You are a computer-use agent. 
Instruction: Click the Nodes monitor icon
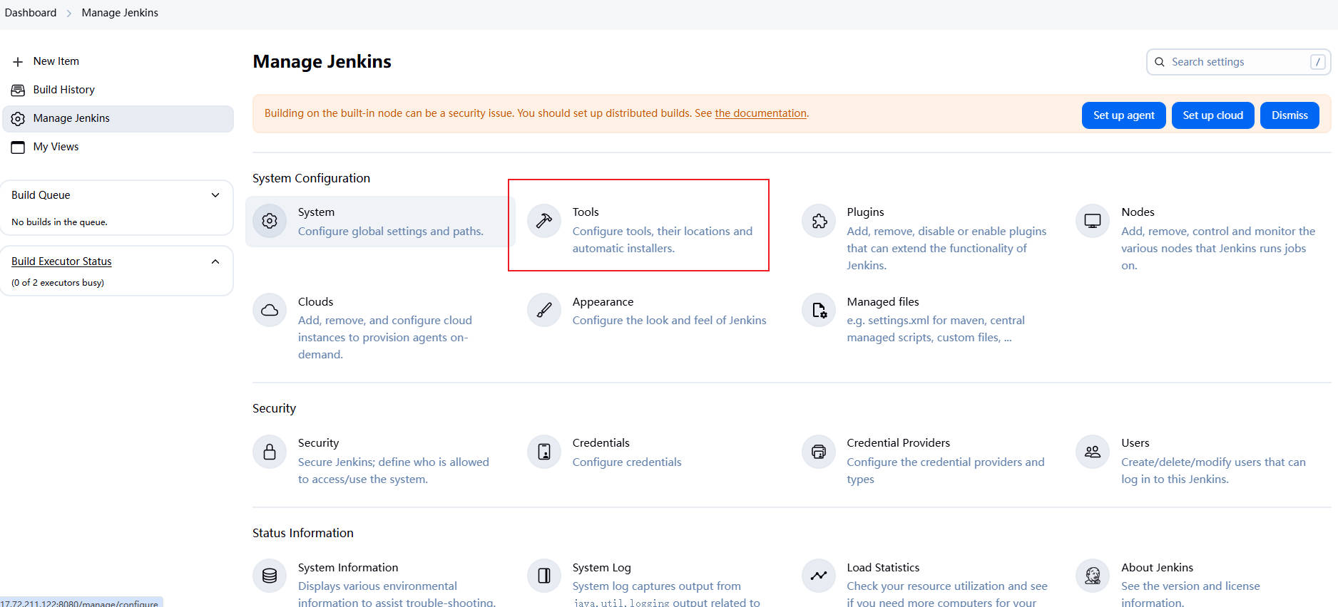(1092, 221)
